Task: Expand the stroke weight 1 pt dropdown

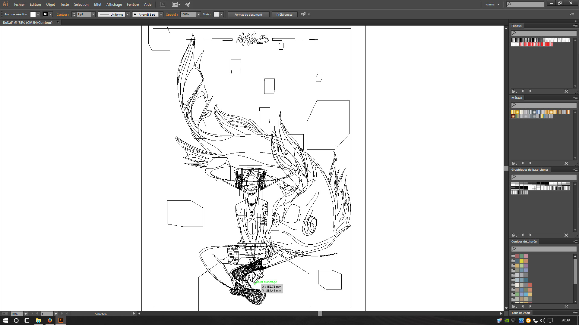Action: pos(93,14)
